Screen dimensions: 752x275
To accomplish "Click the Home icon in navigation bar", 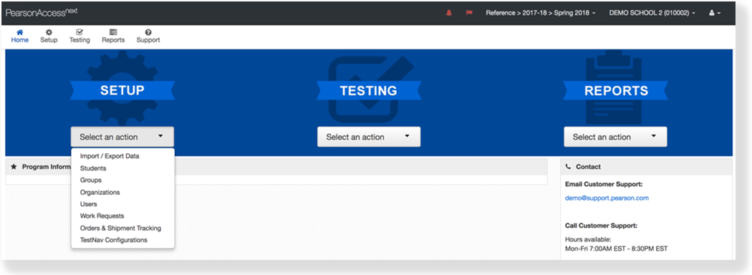I will [19, 32].
